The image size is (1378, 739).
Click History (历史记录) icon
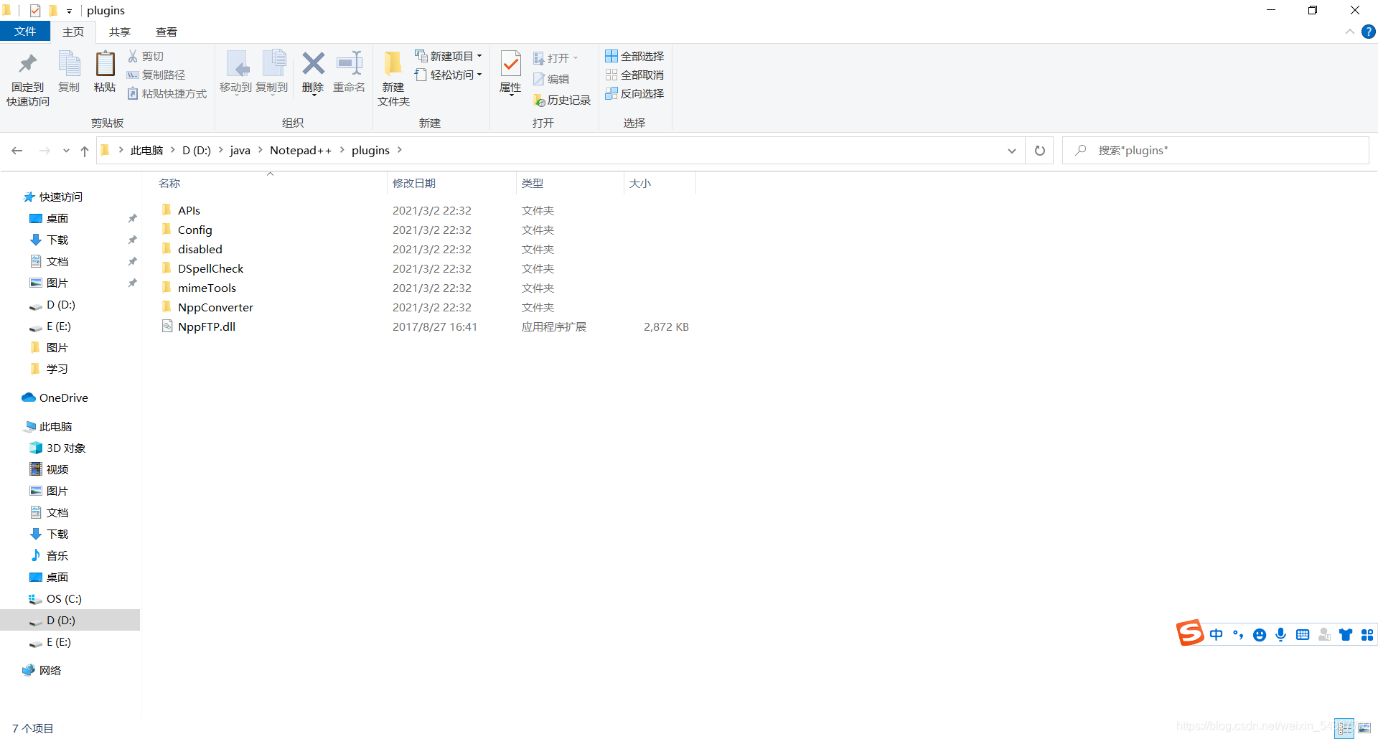click(x=539, y=100)
